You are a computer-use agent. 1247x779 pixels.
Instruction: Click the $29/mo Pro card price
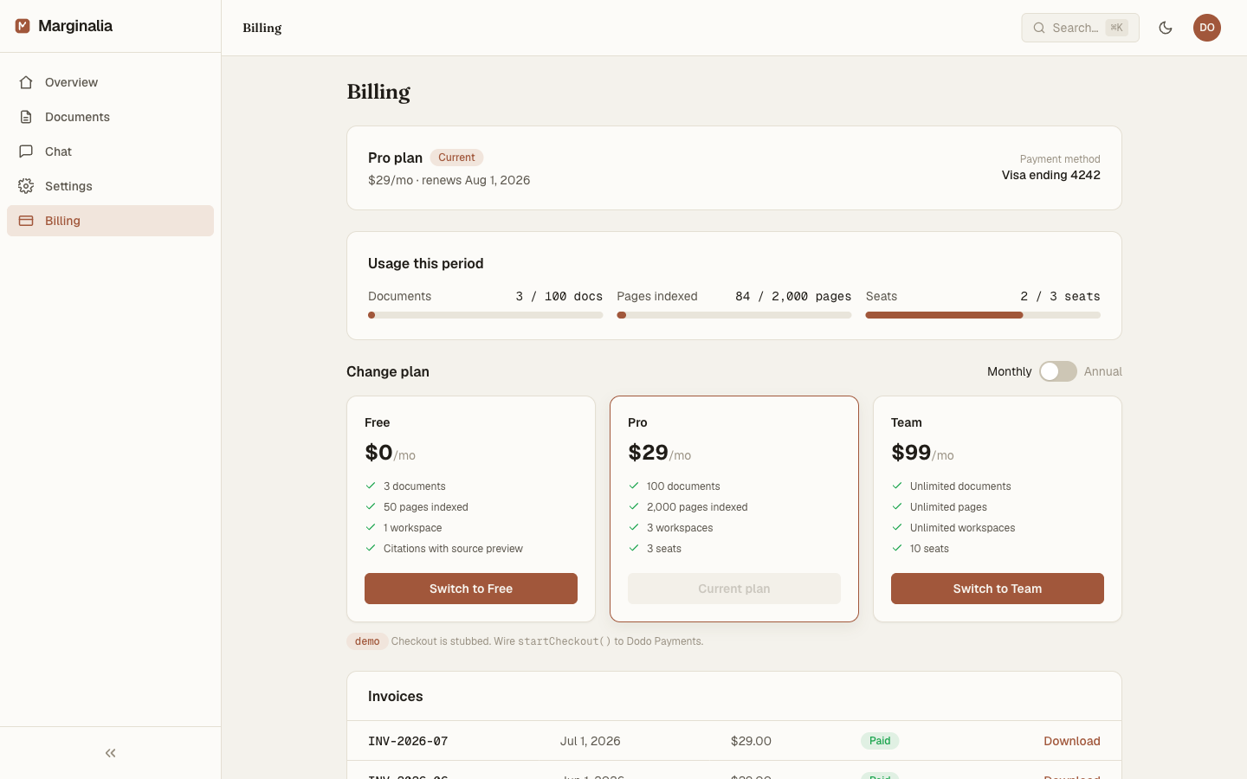tap(659, 453)
